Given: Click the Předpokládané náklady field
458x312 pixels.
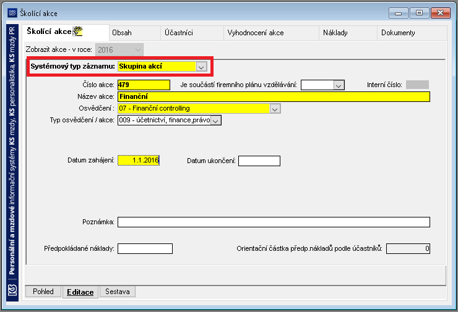Looking at the screenshot, I should pos(145,249).
